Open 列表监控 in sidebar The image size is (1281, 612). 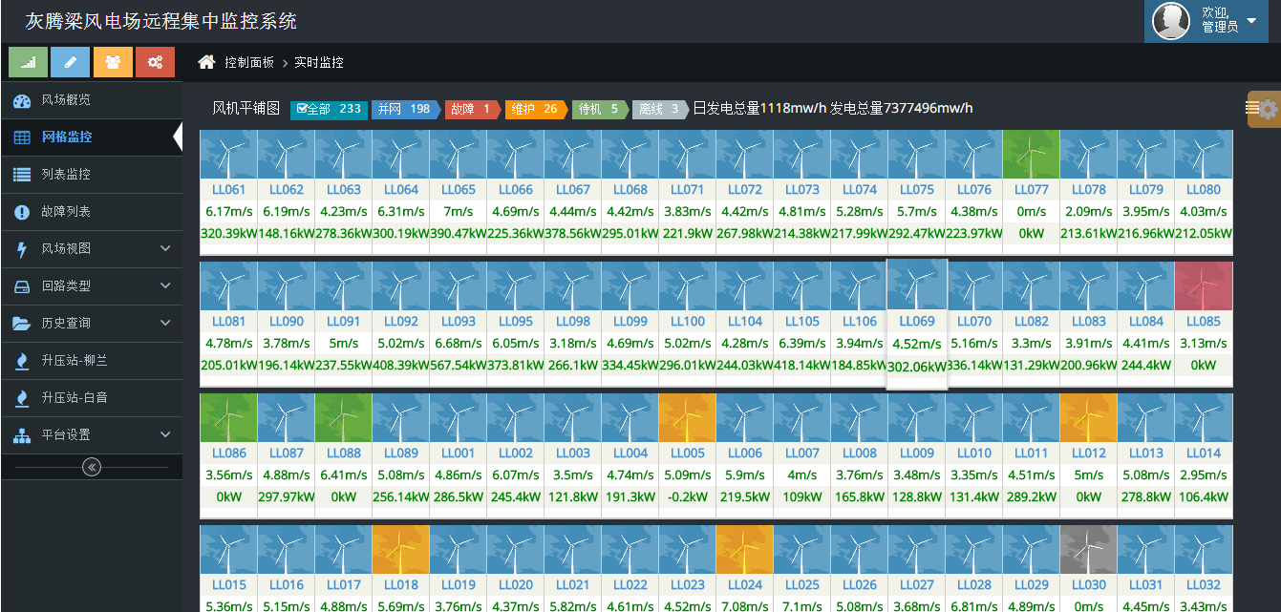(x=91, y=175)
